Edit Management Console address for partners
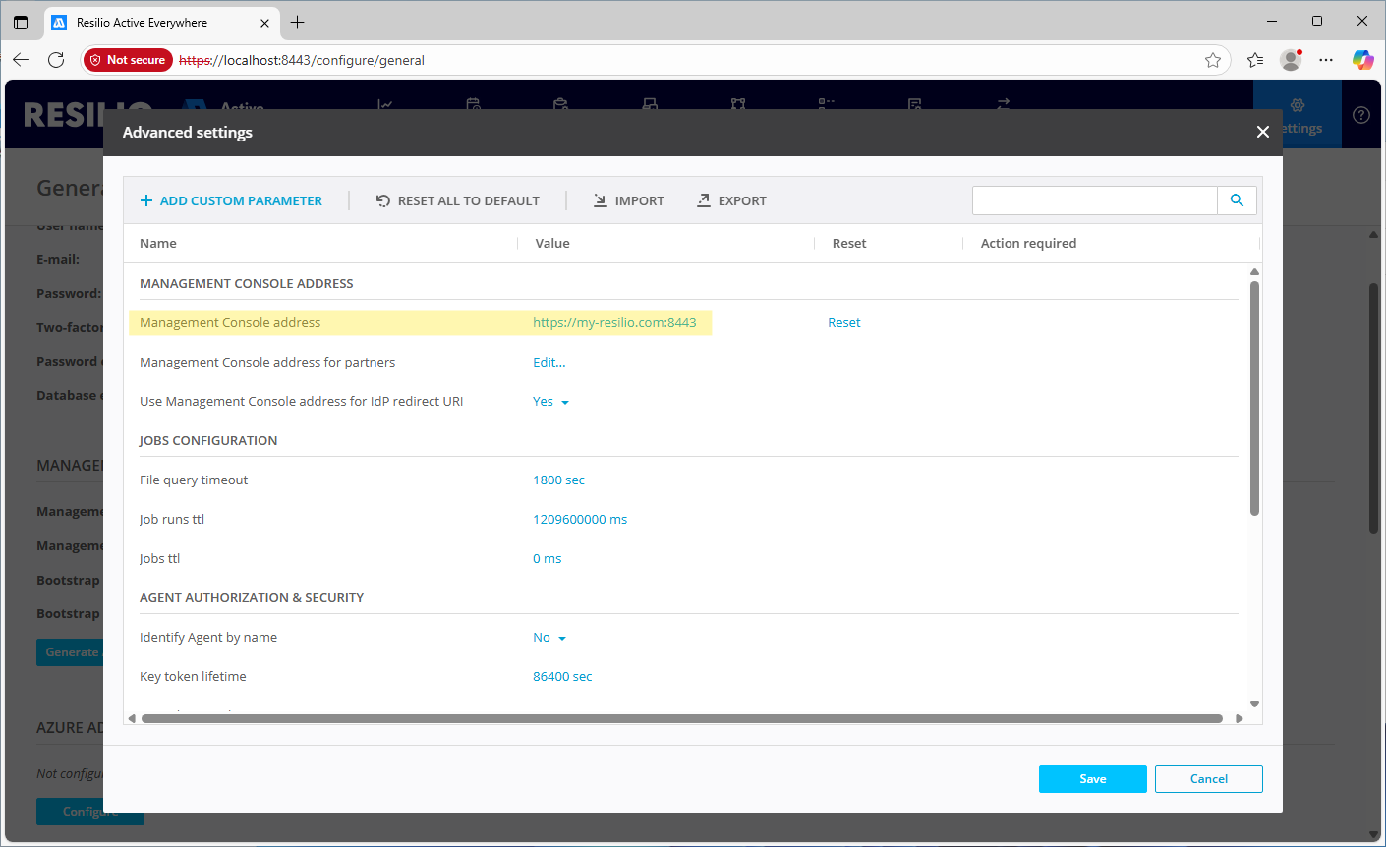This screenshot has height=847, width=1386. tap(549, 362)
